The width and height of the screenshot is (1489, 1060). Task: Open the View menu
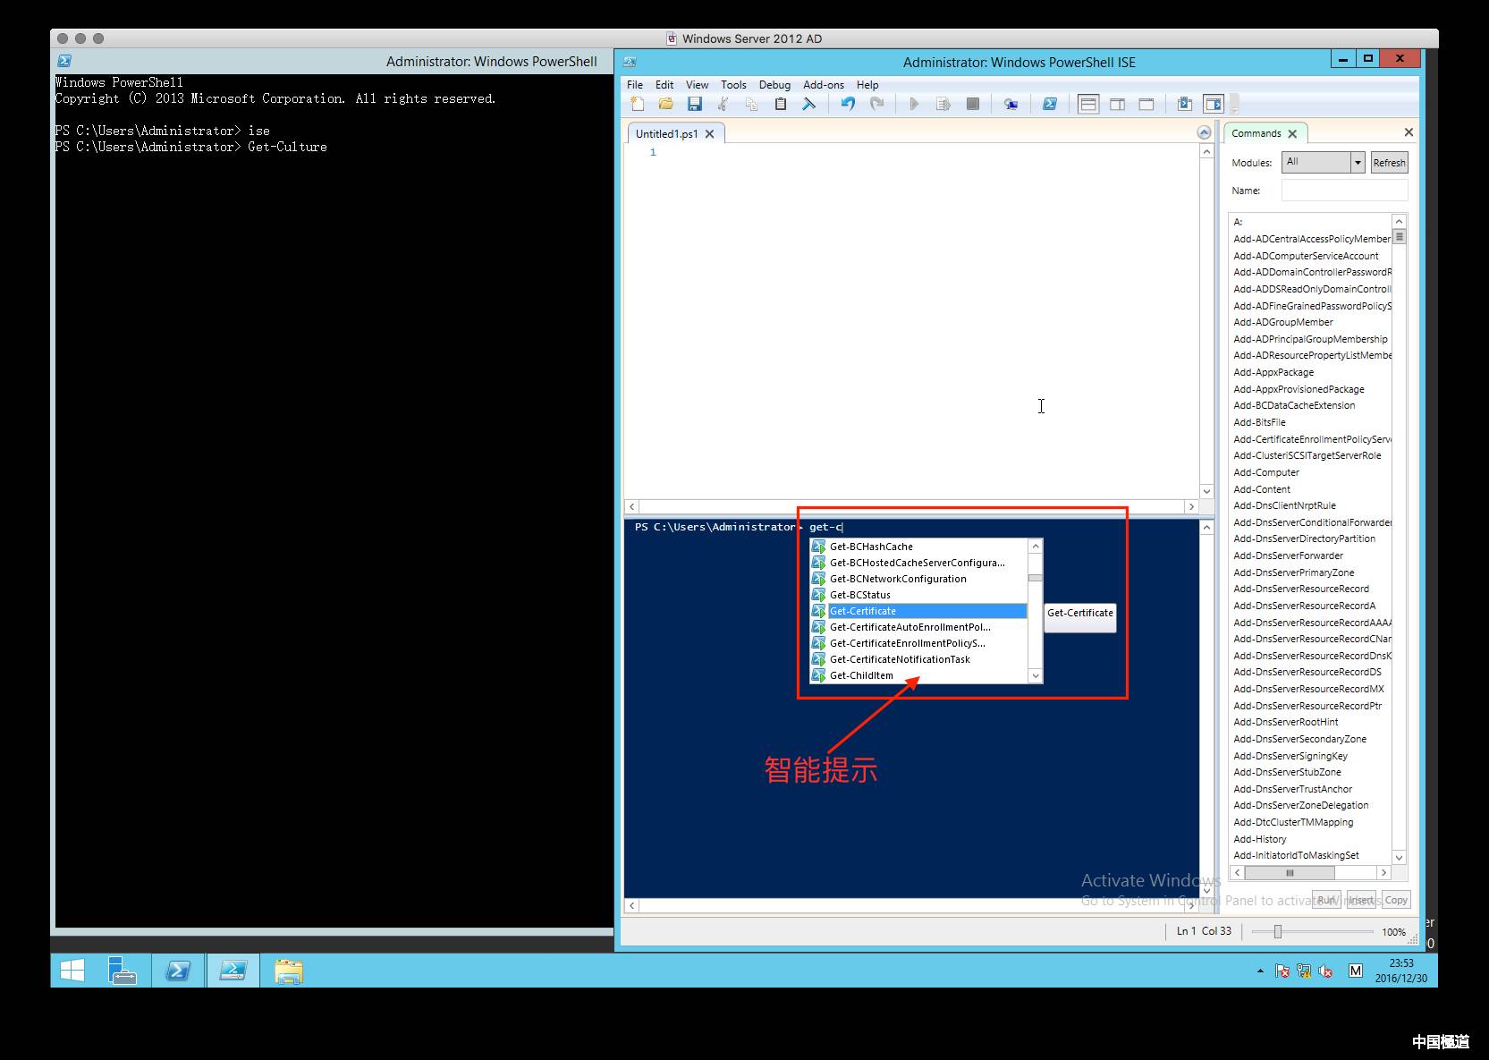[x=697, y=85]
